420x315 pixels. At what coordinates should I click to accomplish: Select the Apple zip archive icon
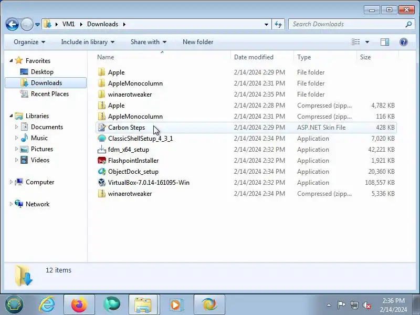(101, 106)
